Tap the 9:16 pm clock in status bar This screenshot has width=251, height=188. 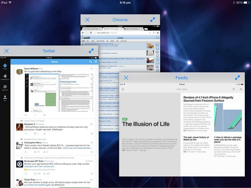coord(125,3)
